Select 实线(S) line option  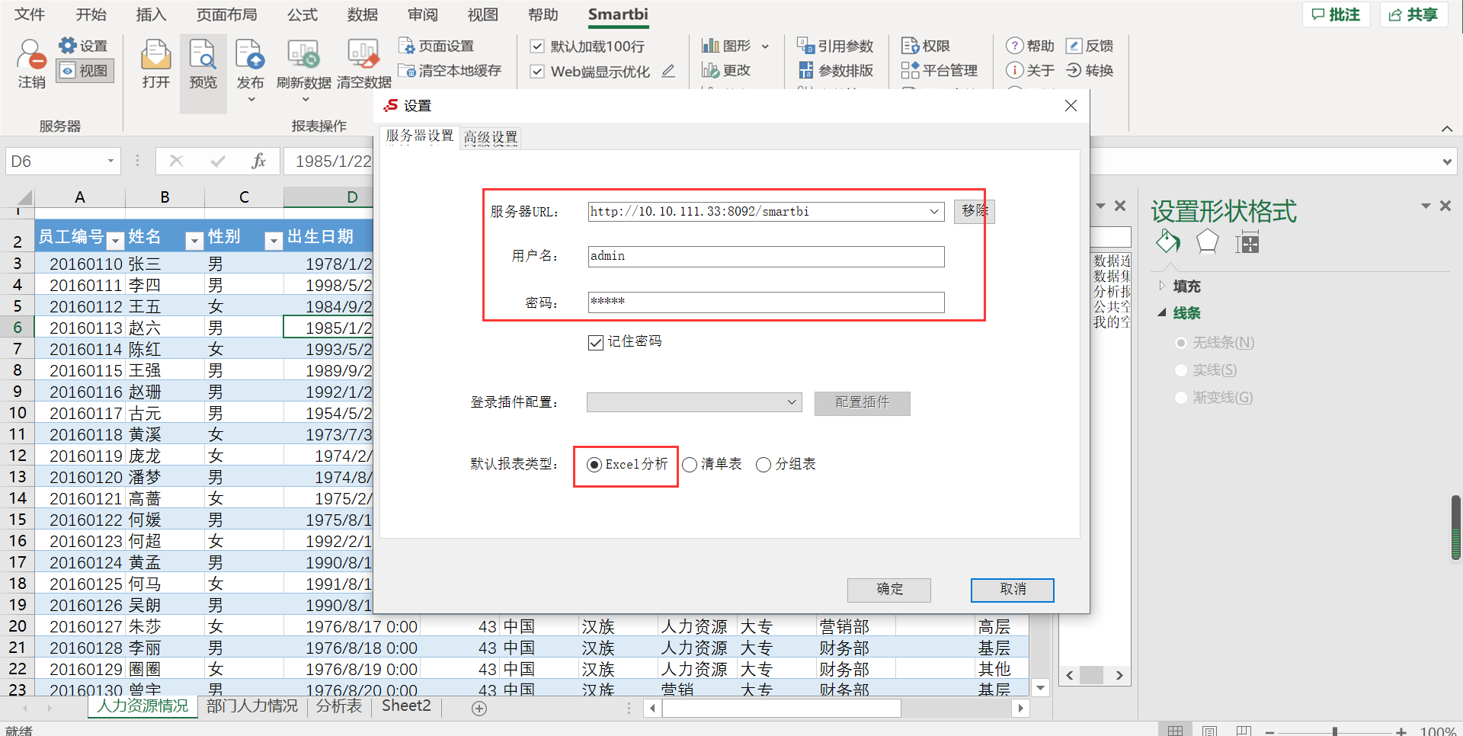pyautogui.click(x=1181, y=370)
